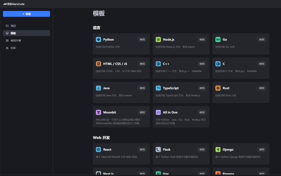Click the MoonBit WebAssembly description text
Screen dimensions: 281x176
pos(118,122)
